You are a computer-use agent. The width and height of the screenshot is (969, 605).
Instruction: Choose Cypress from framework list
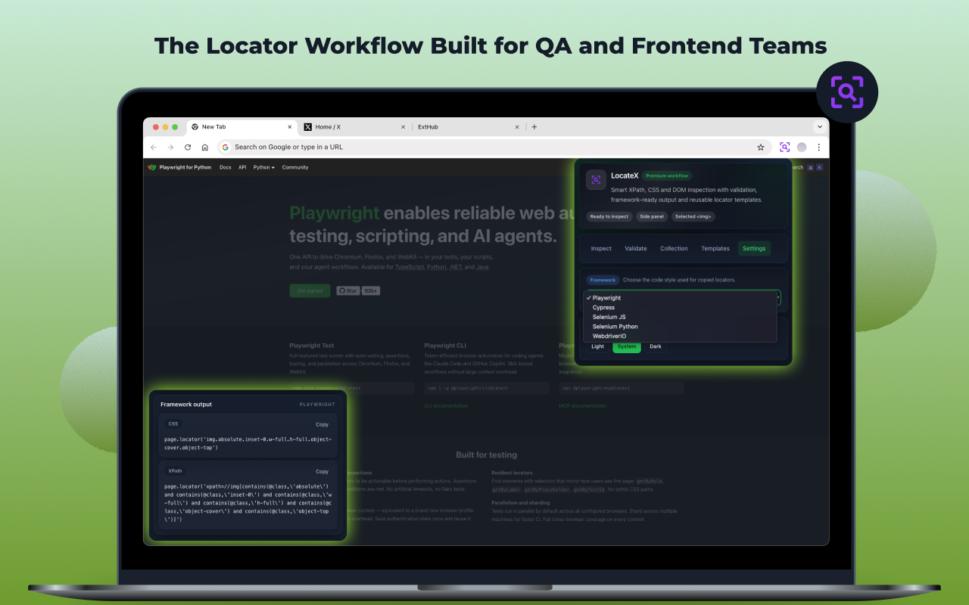click(680, 308)
